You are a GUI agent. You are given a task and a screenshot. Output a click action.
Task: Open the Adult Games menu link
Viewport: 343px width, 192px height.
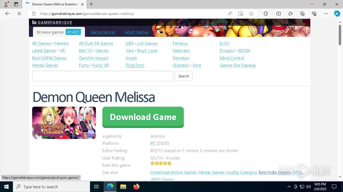click(x=137, y=32)
